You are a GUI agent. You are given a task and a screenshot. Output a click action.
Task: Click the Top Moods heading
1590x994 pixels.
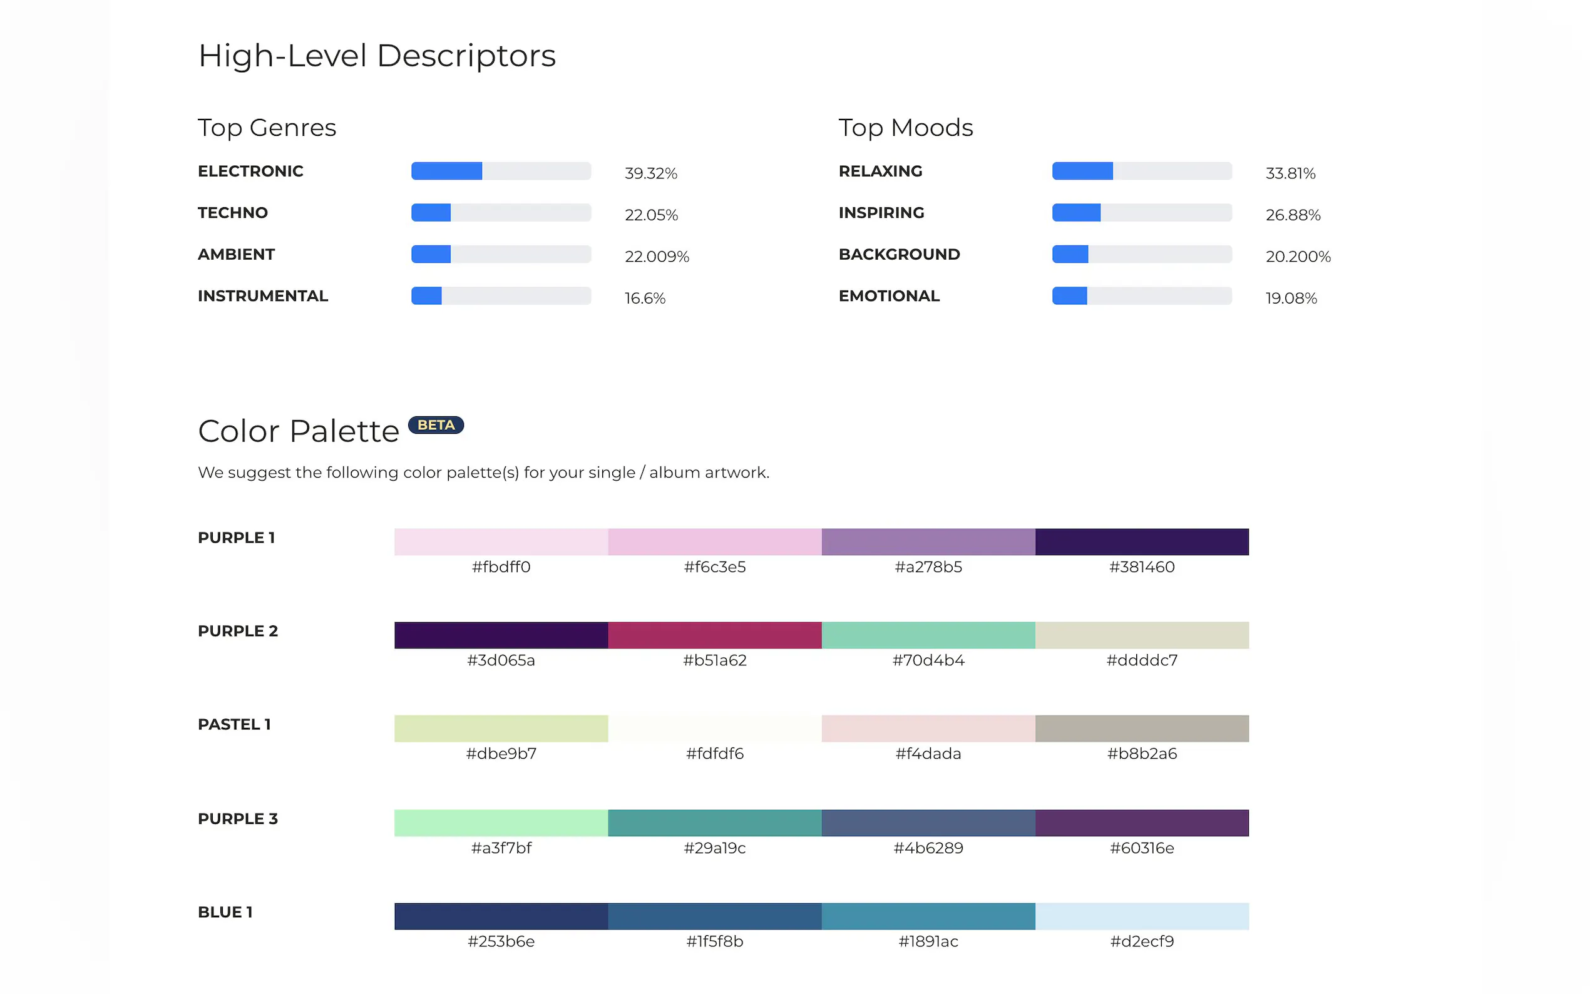tap(906, 128)
